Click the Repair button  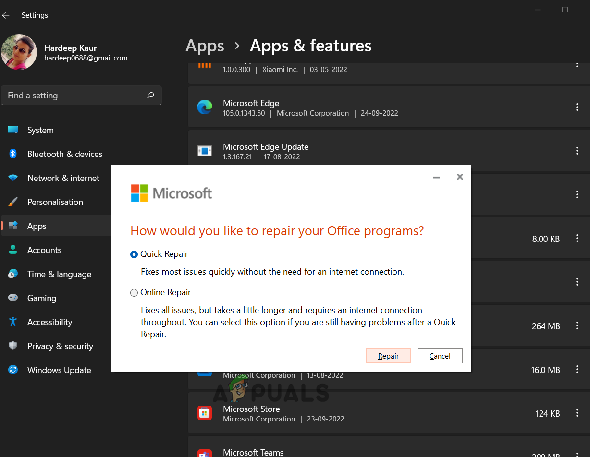[x=388, y=356]
